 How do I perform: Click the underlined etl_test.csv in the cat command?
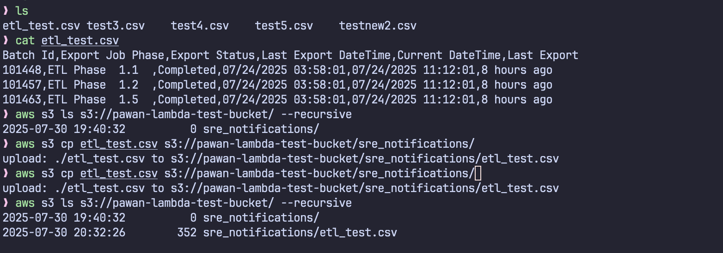80,41
